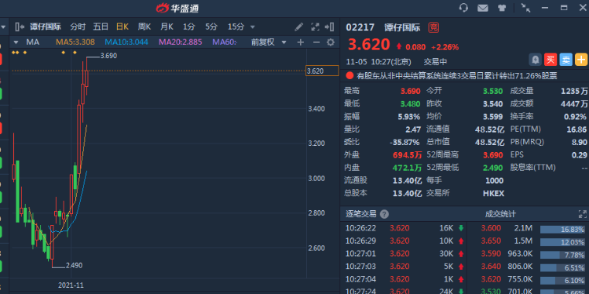589x294 pixels.
Task: Set a price alert bell
Action: pos(535,60)
